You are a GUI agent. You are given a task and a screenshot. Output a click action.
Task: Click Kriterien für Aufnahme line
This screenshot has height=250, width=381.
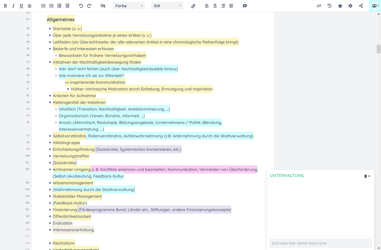(x=74, y=96)
